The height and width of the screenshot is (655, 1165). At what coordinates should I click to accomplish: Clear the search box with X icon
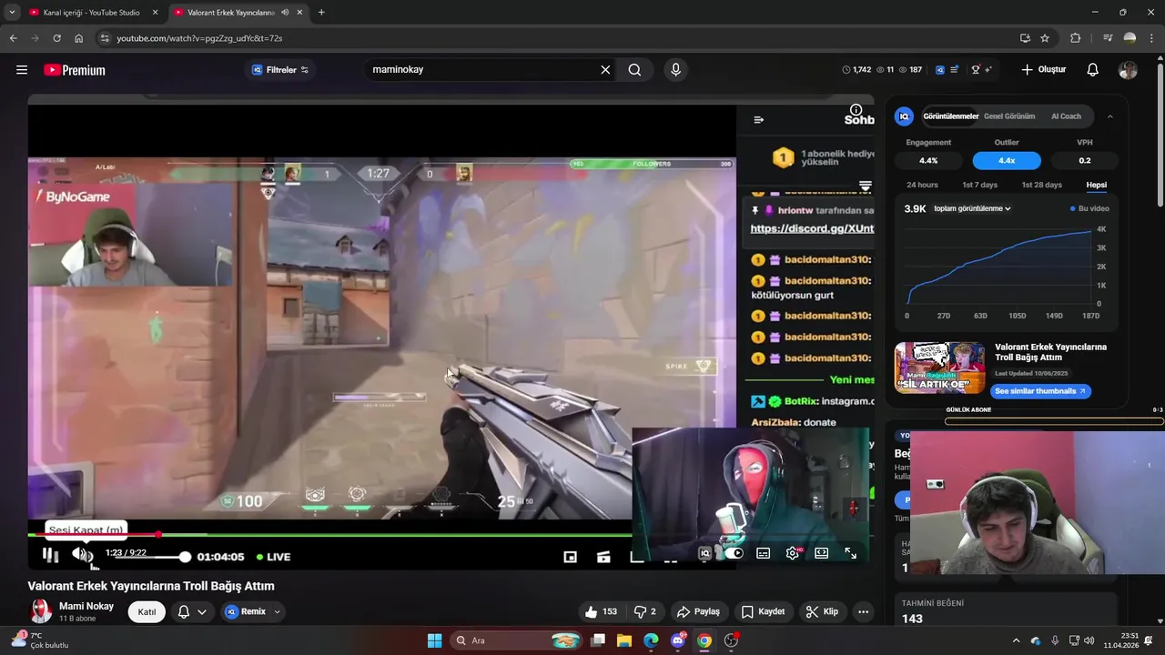(x=605, y=69)
